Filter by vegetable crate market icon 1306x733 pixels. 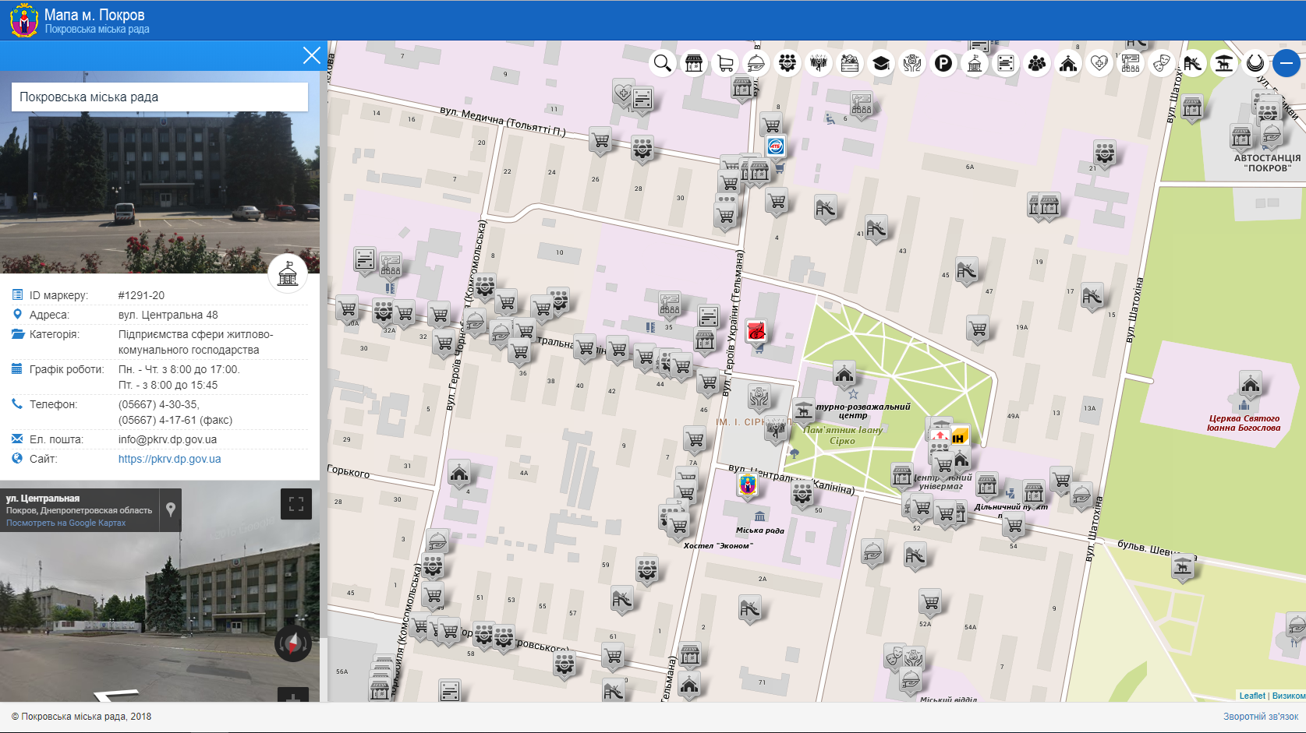pos(850,63)
